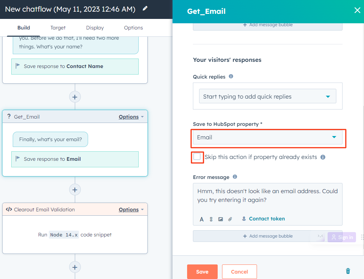This screenshot has width=364, height=279.
Task: Add a step using the plus below Get_Email
Action: (75, 190)
